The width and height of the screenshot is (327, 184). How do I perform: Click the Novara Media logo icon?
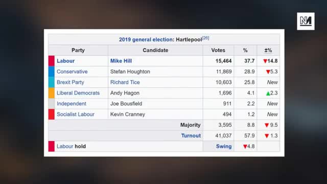[306, 21]
